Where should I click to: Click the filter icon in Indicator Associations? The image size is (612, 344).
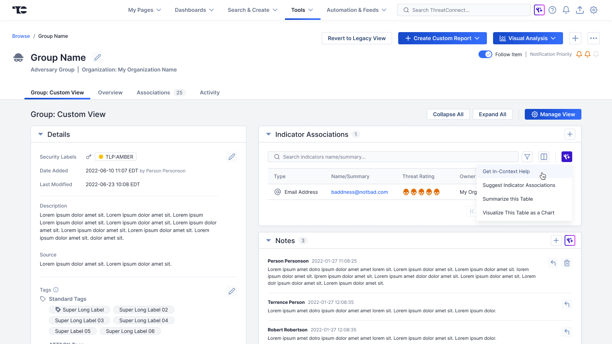[x=527, y=157]
